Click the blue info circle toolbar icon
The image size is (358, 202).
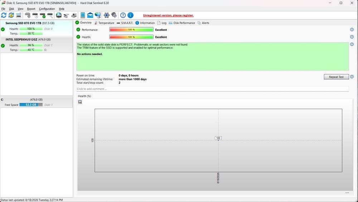(130, 15)
